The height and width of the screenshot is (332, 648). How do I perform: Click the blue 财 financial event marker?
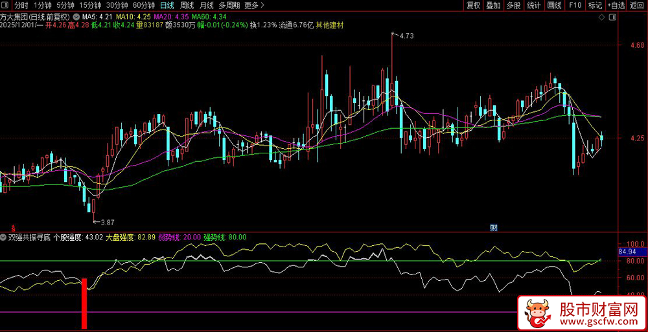point(492,227)
